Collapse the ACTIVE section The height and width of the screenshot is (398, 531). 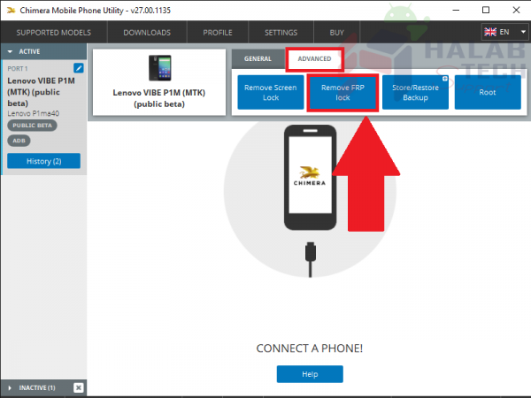10,52
